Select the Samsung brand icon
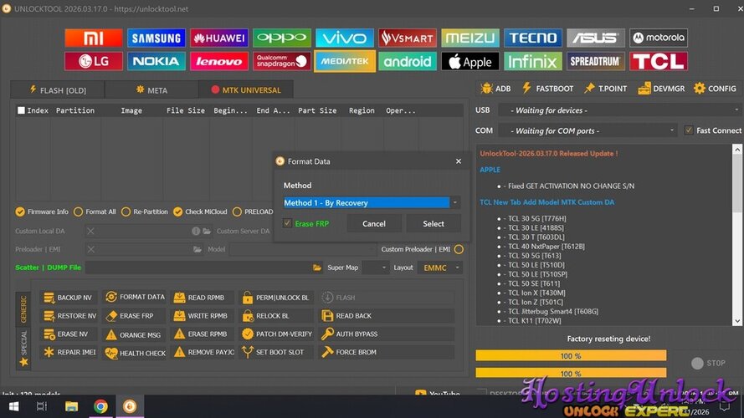The width and height of the screenshot is (744, 418). click(x=156, y=38)
